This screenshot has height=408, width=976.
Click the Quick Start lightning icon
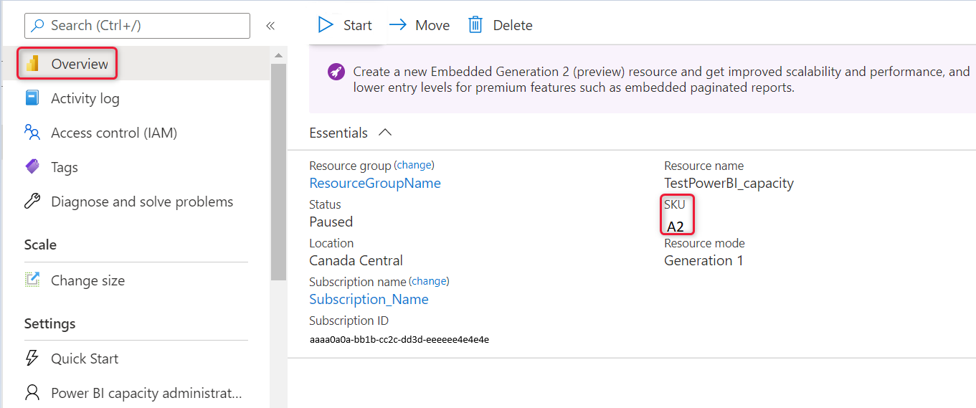point(32,359)
